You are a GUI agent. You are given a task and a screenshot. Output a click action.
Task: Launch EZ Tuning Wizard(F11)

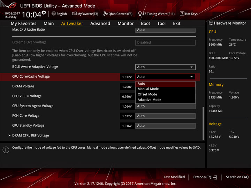(156, 14)
